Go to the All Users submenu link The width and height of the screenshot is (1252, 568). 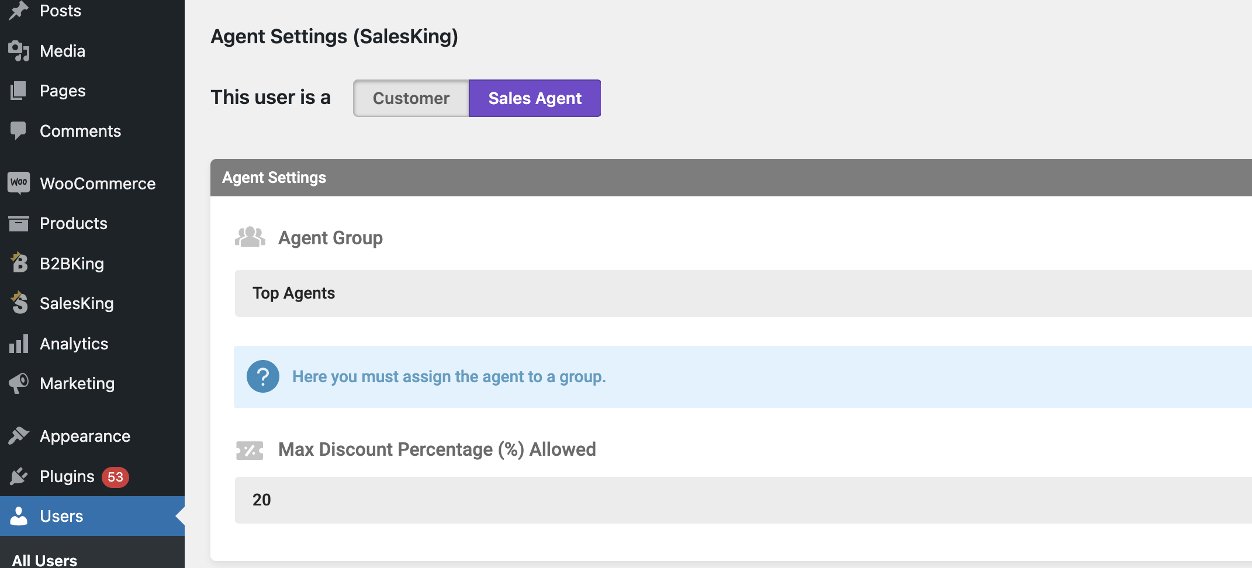pos(45,560)
